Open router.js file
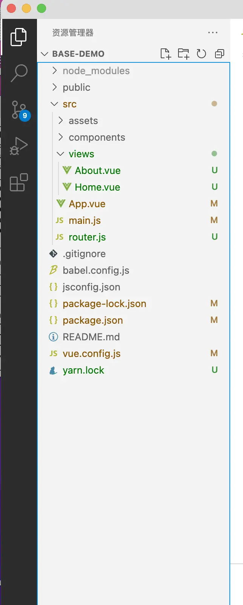This screenshot has height=605, width=243. (x=87, y=237)
